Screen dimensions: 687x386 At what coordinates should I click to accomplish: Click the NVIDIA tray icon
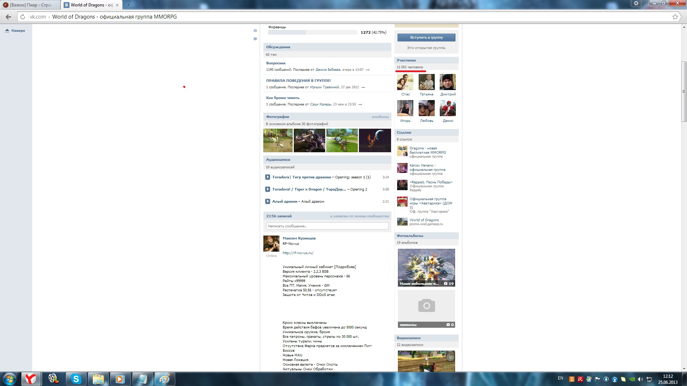click(632, 379)
